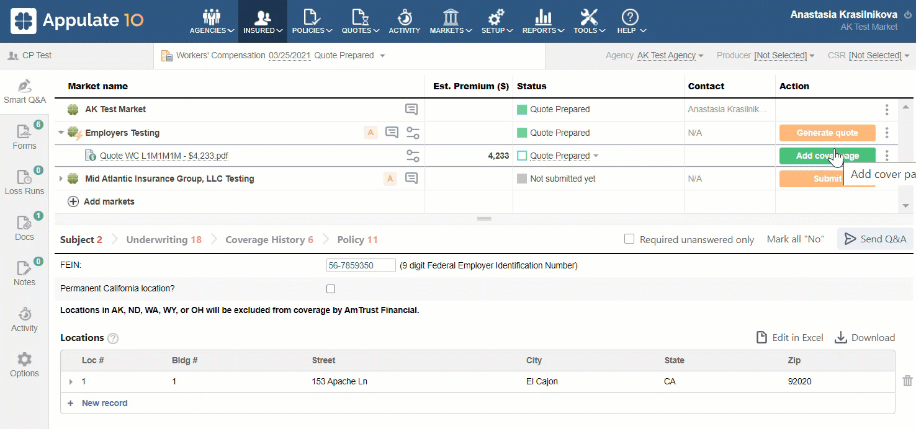This screenshot has height=429, width=916.
Task: Open the CP Test insured
Action: tap(30, 55)
